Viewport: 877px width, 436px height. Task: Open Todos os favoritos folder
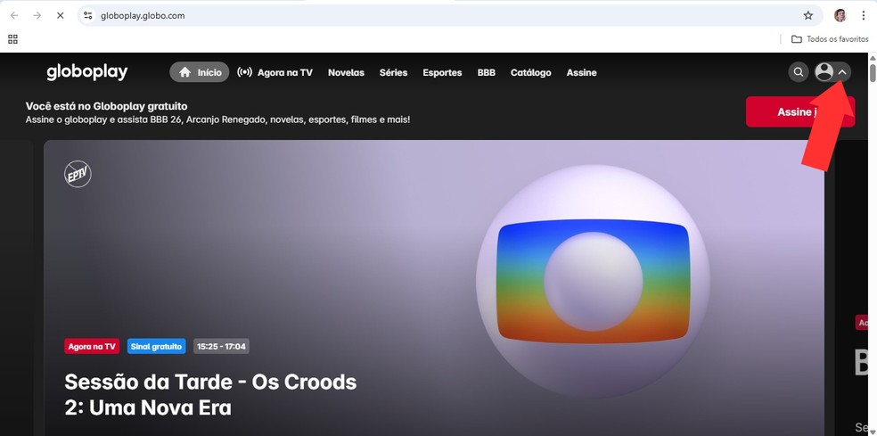(830, 39)
